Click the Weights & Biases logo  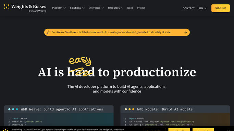pyautogui.click(x=25, y=8)
